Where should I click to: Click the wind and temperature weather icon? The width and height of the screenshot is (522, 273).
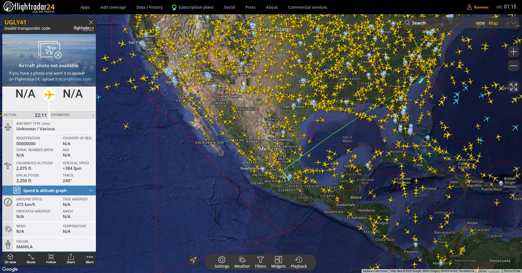point(8,229)
